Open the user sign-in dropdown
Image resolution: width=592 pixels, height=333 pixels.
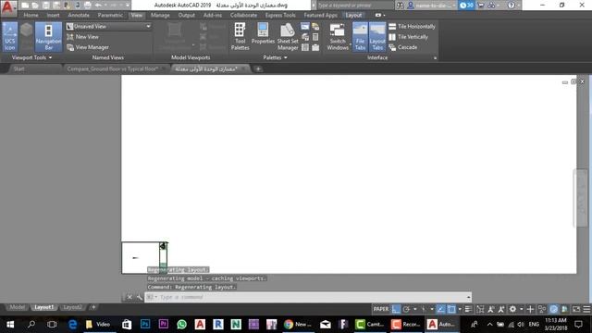coord(432,6)
